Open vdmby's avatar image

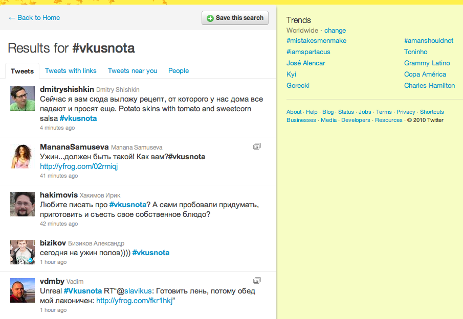[x=23, y=290]
